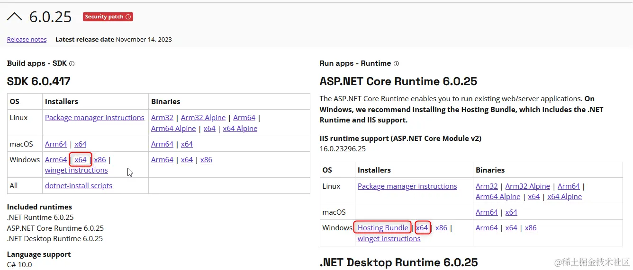Screen dimensions: 633x270
Task: Download SDK macOS Arm64 binary
Action: click(x=163, y=144)
